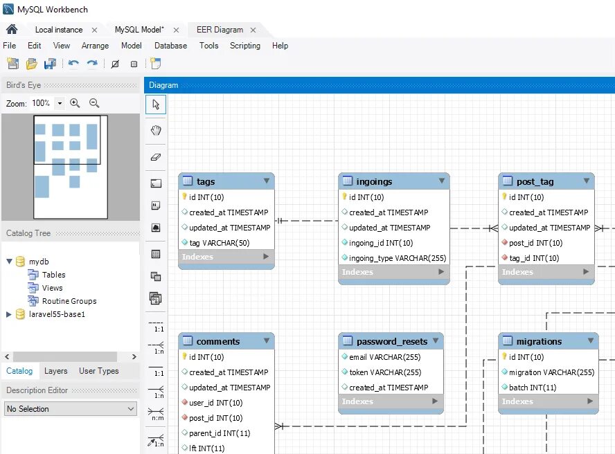Click the Bird's Eye overview thumbnail
The image size is (615, 454).
click(x=71, y=167)
